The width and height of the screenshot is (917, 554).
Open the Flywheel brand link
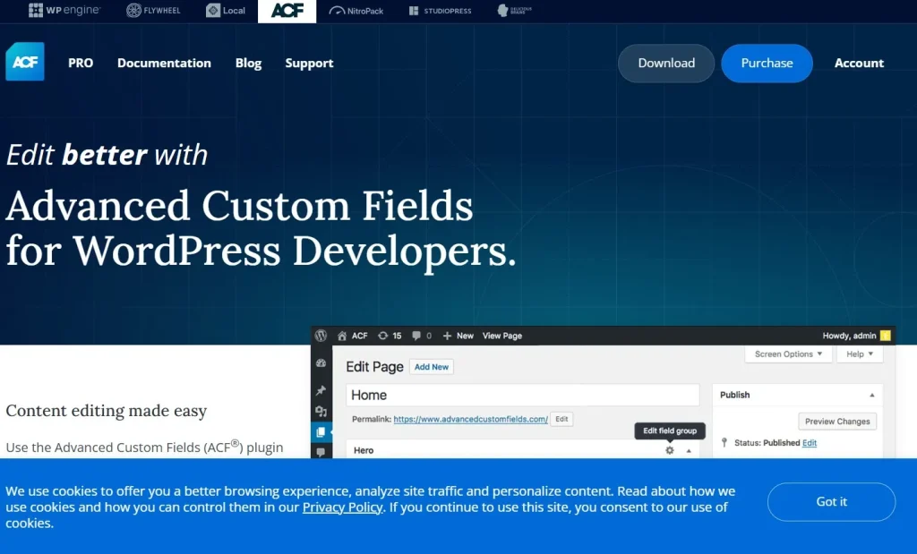153,11
